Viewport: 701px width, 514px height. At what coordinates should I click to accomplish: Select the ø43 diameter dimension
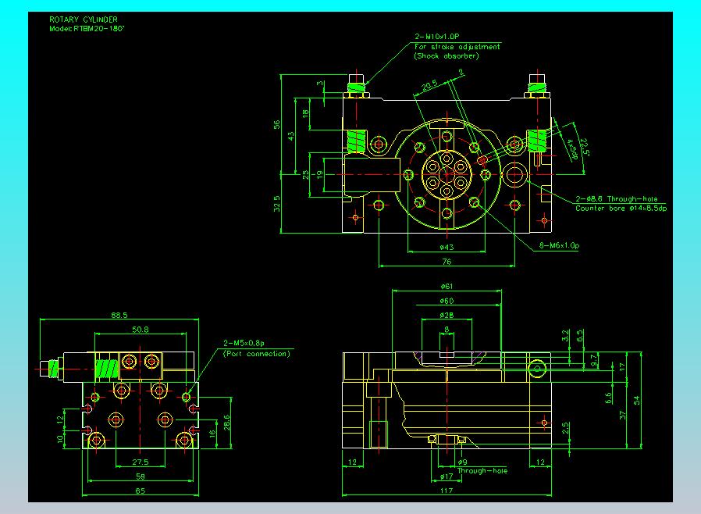447,247
